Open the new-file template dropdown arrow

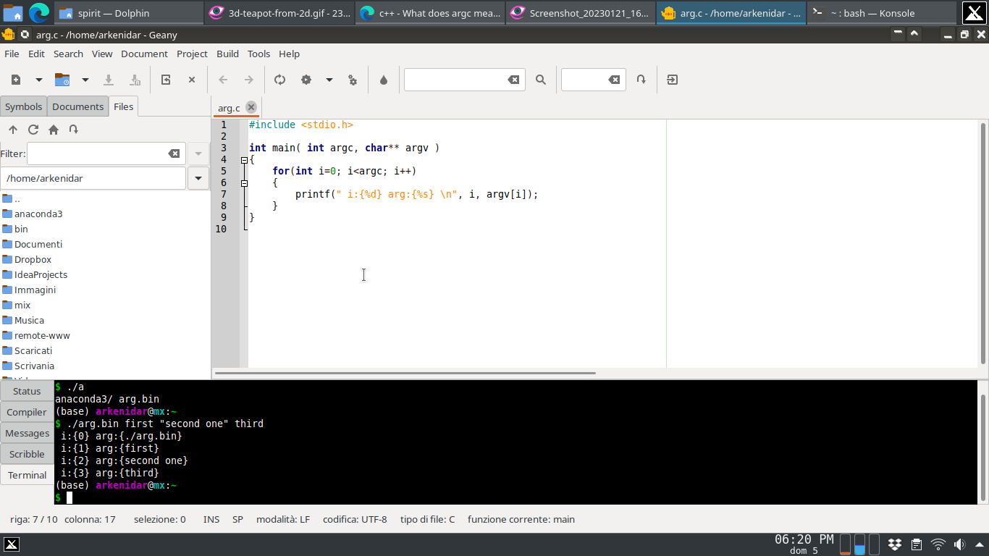pyautogui.click(x=39, y=80)
